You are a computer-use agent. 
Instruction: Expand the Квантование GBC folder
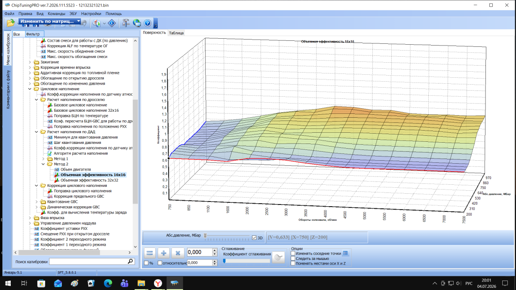coord(37,201)
